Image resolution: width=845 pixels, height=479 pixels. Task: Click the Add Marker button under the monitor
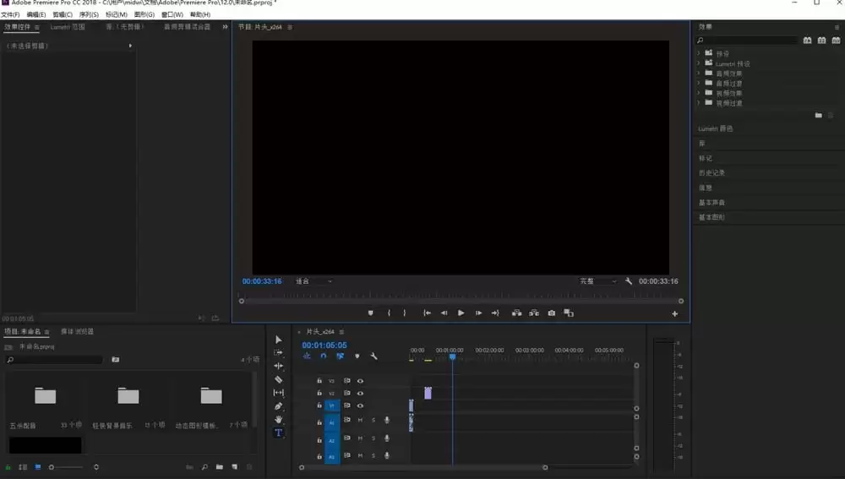(x=370, y=313)
